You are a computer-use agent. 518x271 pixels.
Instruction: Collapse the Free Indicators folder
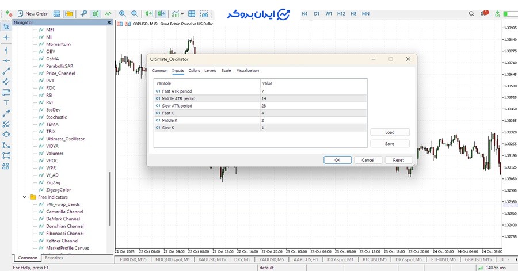(25, 197)
